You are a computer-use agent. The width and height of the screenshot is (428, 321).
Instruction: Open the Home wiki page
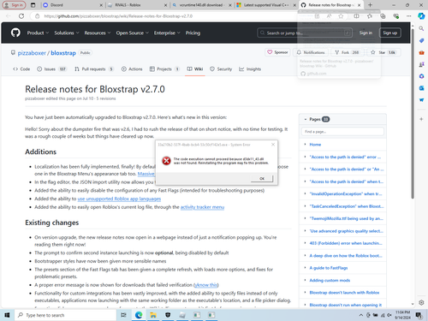315,145
